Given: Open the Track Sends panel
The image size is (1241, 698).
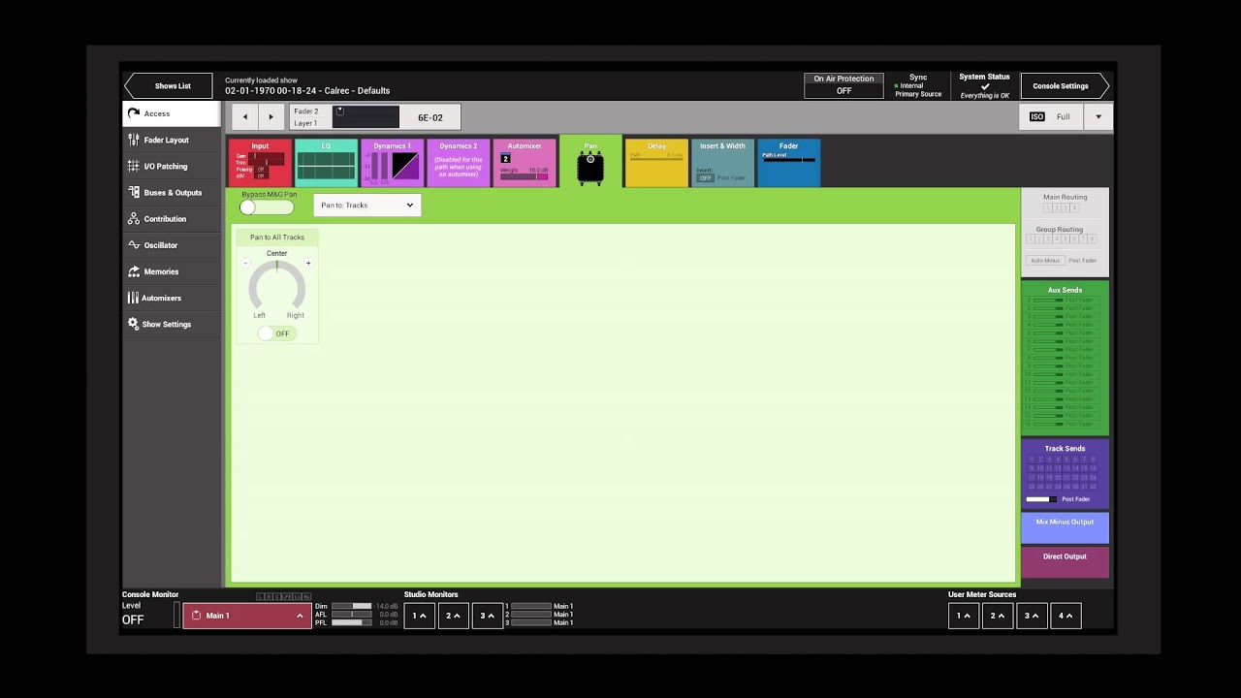Looking at the screenshot, I should coord(1065,475).
